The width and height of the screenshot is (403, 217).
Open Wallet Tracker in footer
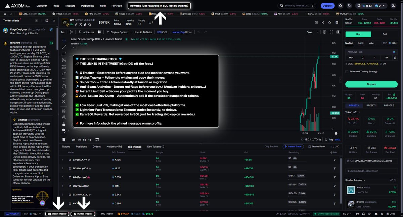[57, 214]
